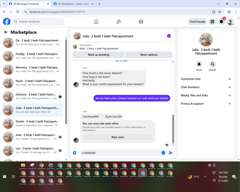Open the $900 Marketplace listing link

[x=99, y=48]
